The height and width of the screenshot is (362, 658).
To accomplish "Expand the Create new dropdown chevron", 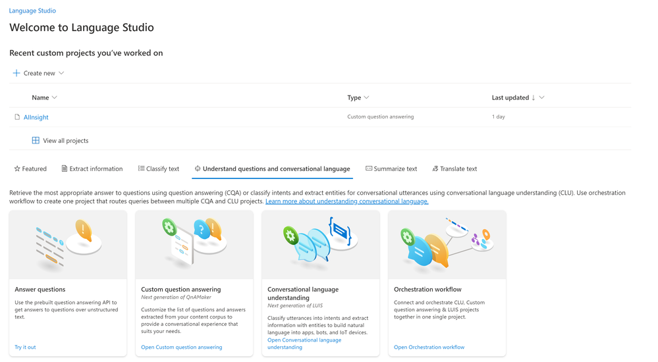I will click(61, 73).
